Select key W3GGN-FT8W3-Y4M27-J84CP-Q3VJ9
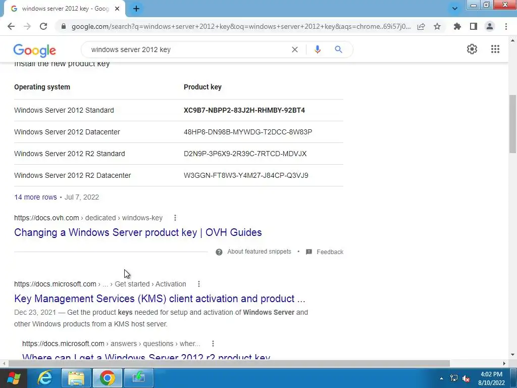Screen dimensions: 517x388 tap(246, 175)
